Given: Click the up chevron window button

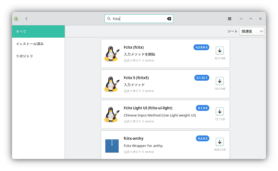Looking at the screenshot, I should point(251,19).
